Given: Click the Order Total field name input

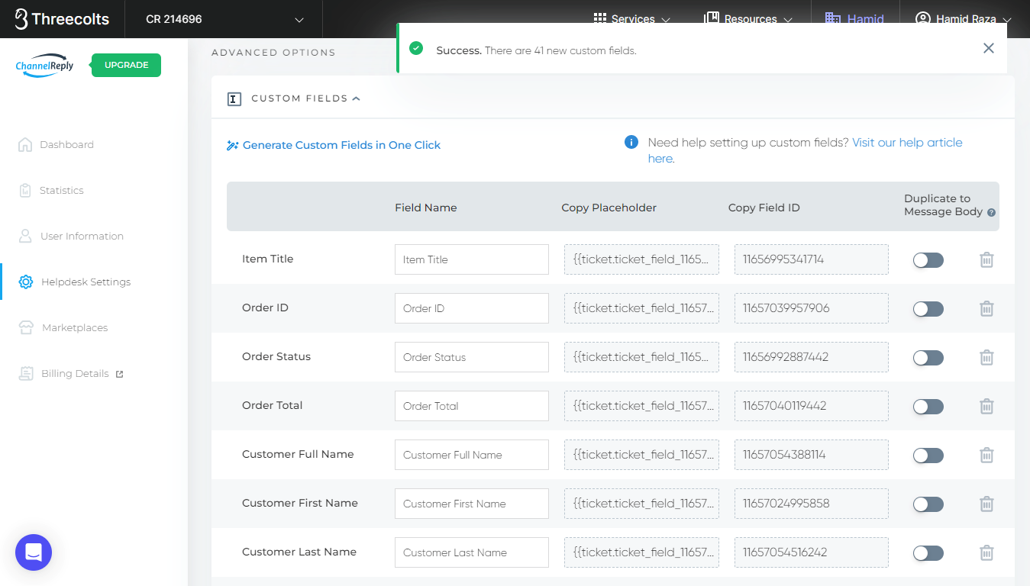Looking at the screenshot, I should [472, 406].
